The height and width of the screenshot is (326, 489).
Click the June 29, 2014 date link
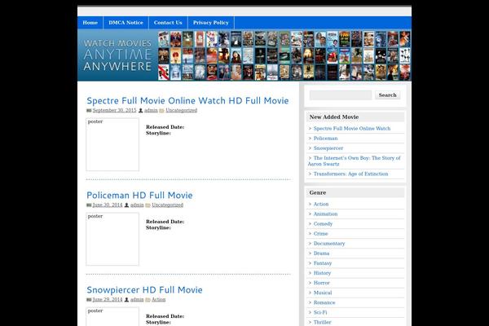(108, 299)
